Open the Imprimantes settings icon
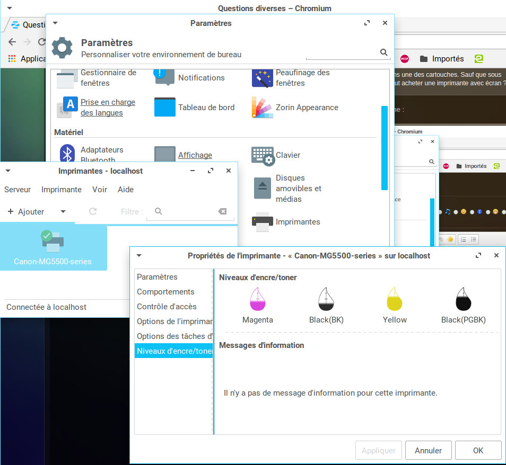 coord(263,222)
